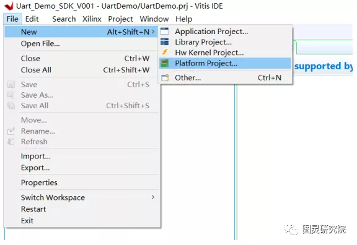Click the Save As icon

coord(11,95)
